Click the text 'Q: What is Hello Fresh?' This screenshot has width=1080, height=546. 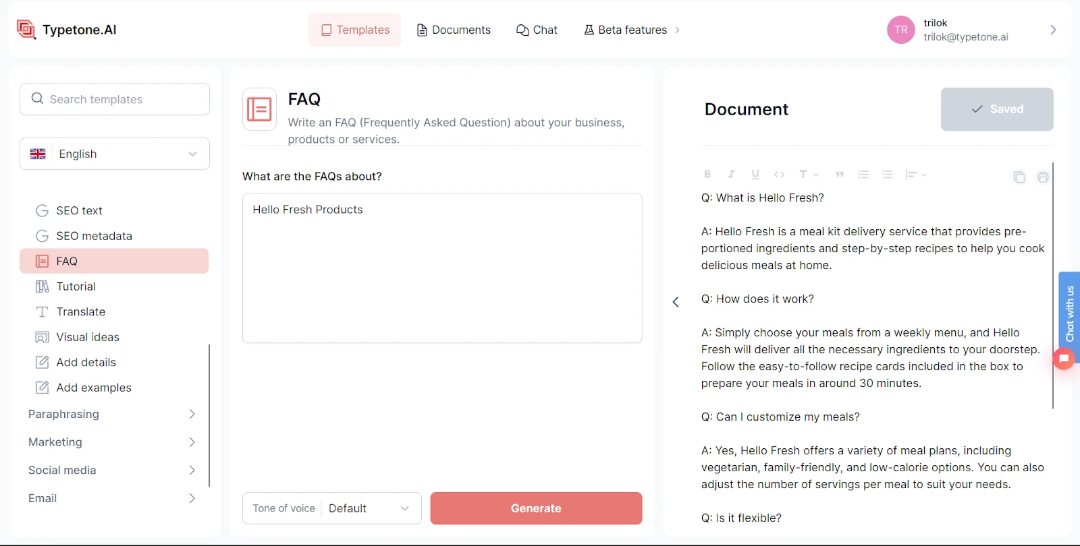point(763,198)
